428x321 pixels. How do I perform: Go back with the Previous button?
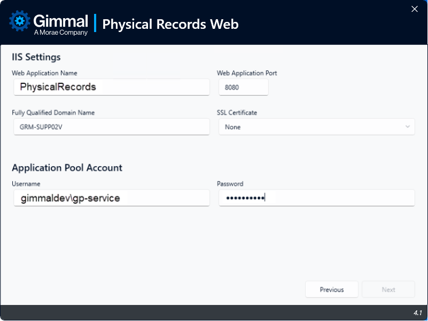pyautogui.click(x=331, y=289)
